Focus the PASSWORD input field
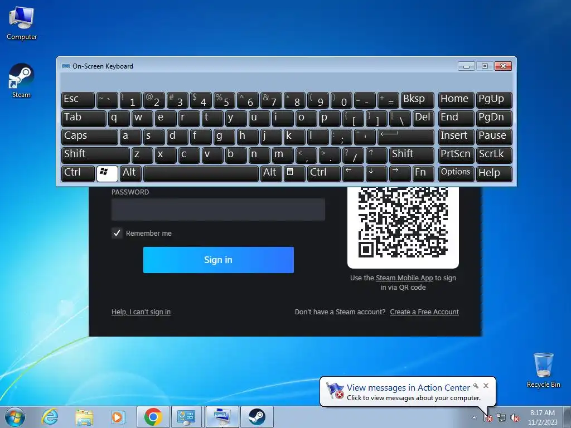The width and height of the screenshot is (571, 428). click(218, 210)
